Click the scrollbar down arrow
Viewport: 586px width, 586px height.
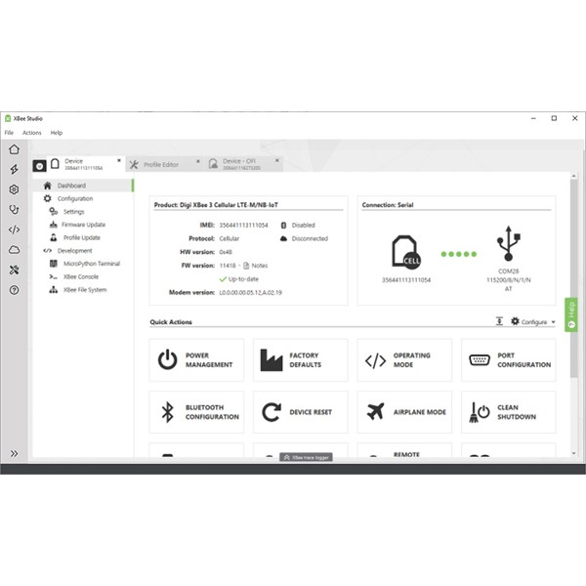(x=573, y=453)
